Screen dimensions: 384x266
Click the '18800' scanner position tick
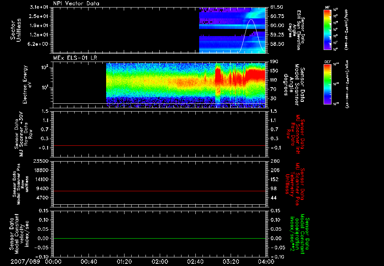(x=41, y=170)
